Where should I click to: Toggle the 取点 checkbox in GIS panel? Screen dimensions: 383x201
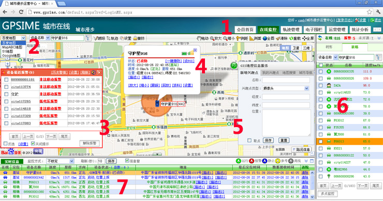(249, 140)
